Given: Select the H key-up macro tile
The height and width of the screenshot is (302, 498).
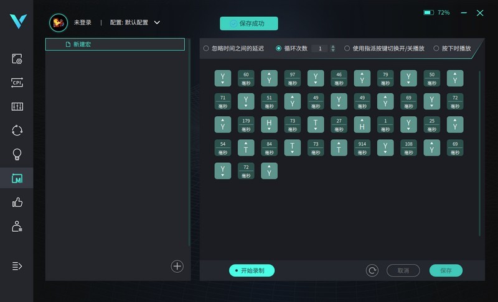Looking at the screenshot, I should coord(362,124).
